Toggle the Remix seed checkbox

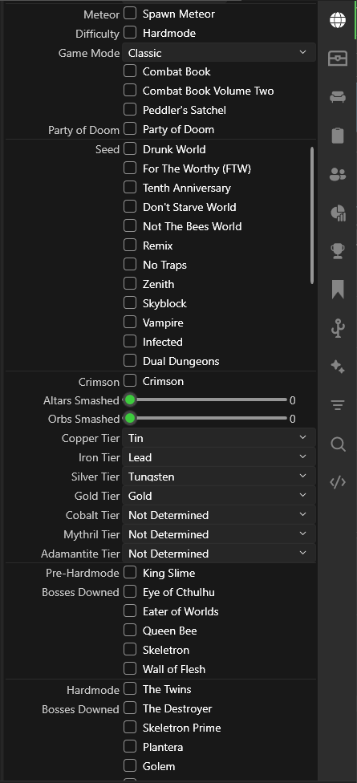pyautogui.click(x=130, y=245)
